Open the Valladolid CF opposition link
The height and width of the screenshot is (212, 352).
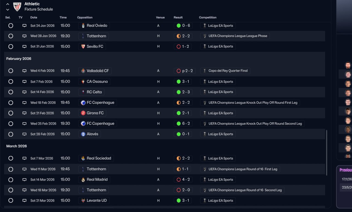tap(98, 71)
